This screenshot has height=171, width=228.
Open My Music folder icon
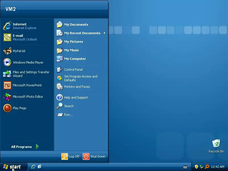point(60,50)
